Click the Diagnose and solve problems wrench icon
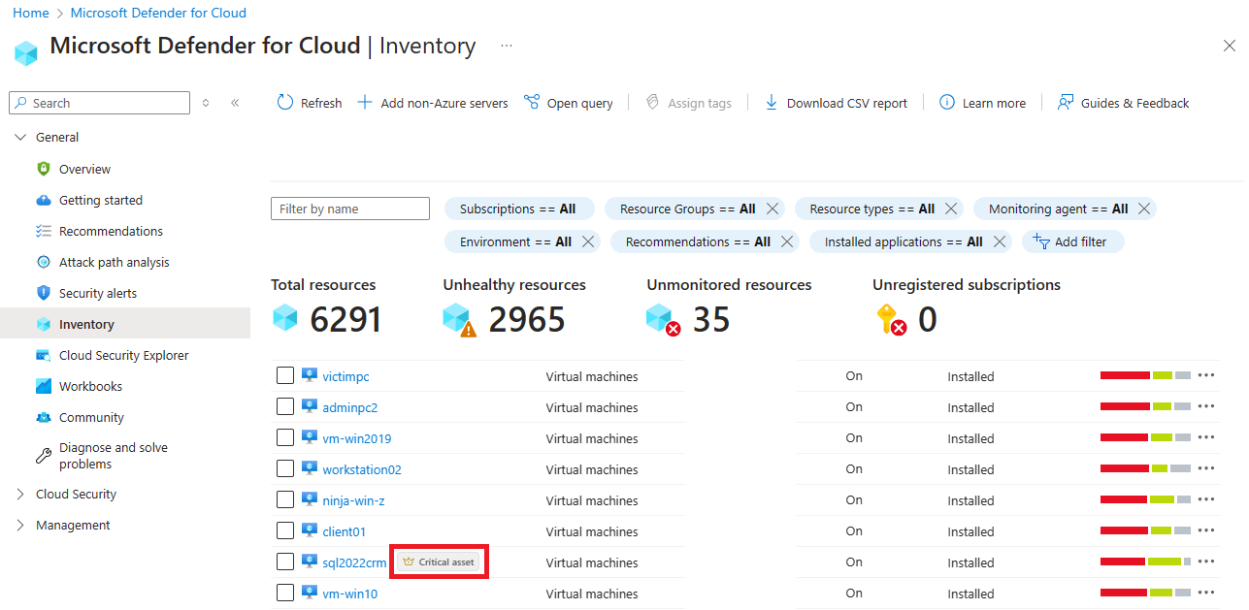 coord(44,456)
